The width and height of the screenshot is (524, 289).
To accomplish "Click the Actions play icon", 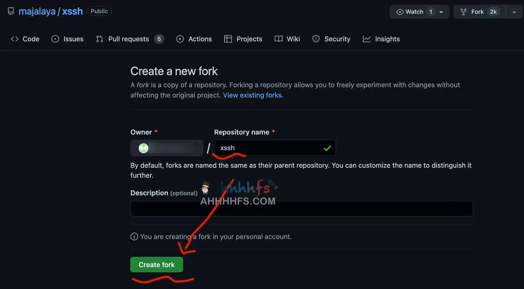I will (x=180, y=39).
